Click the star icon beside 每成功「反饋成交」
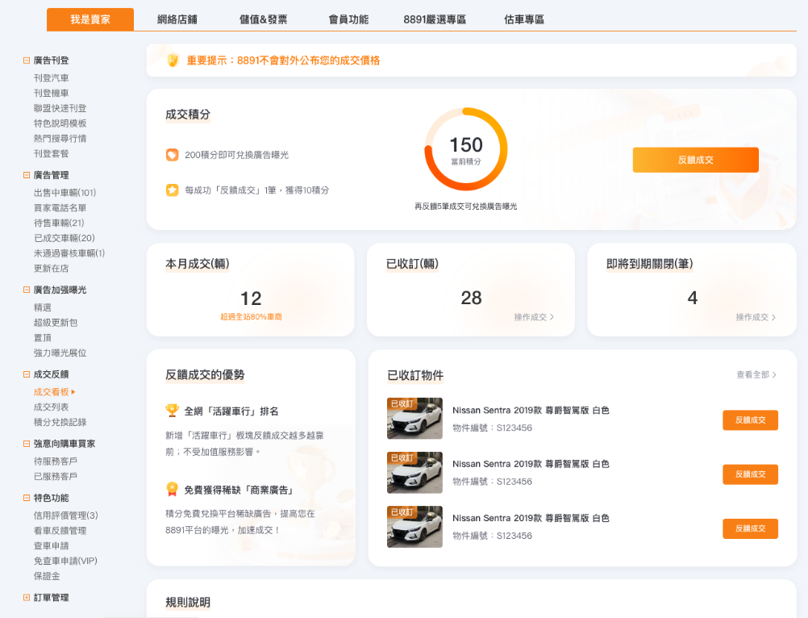808x618 pixels. [172, 190]
